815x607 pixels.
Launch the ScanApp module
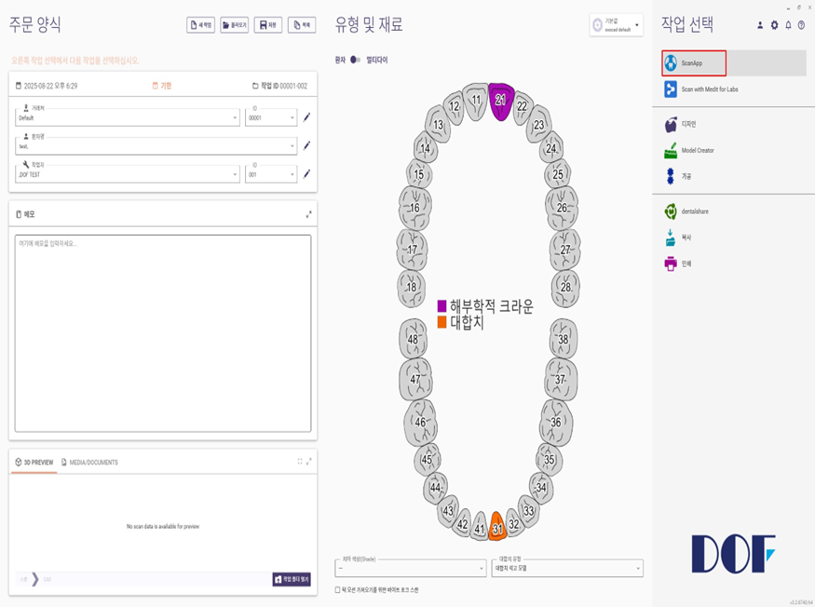pos(694,63)
